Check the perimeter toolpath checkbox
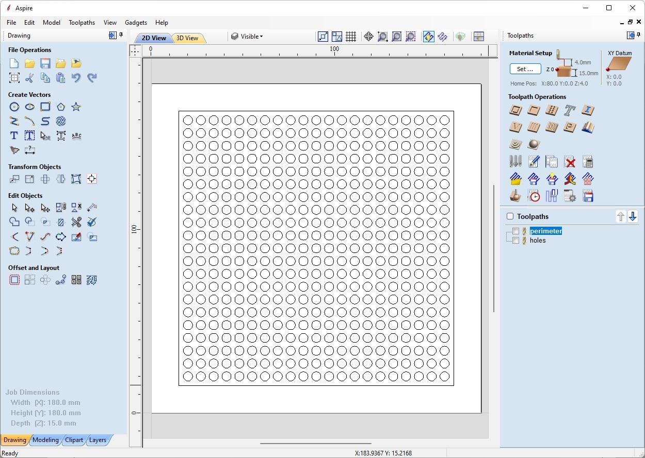 (x=515, y=231)
